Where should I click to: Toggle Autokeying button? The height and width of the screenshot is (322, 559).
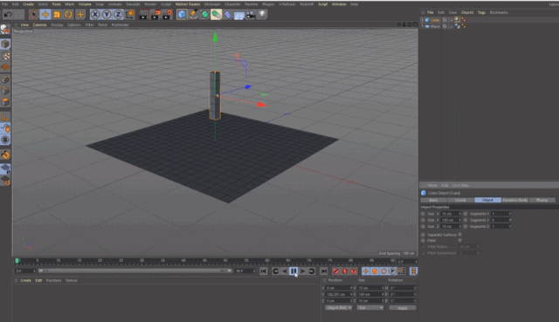click(x=345, y=271)
